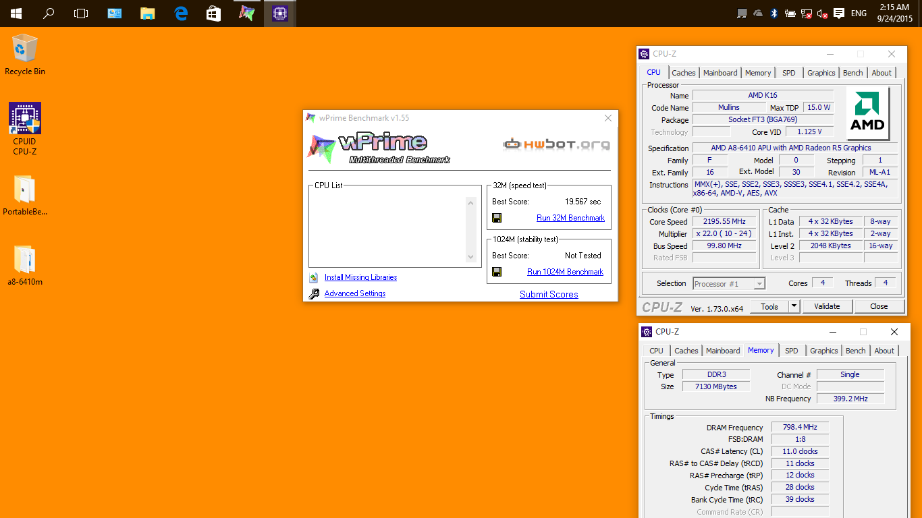
Task: Click the DRAM Frequency value 798.4 MHz
Action: pos(800,428)
